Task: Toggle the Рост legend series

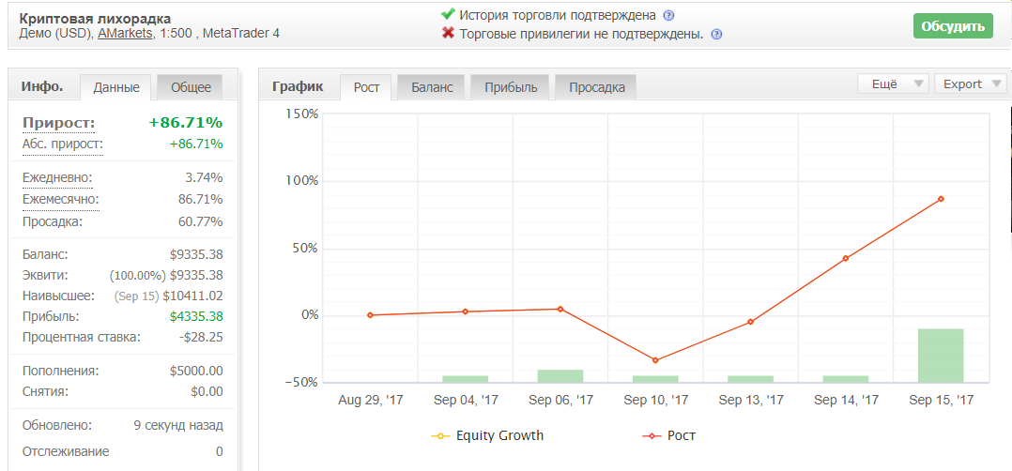Action: (x=669, y=435)
